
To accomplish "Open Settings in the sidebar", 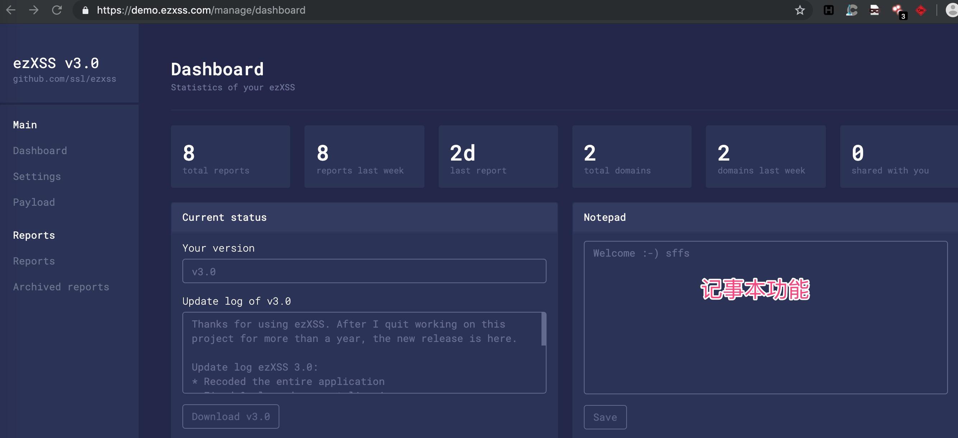I will (x=37, y=177).
